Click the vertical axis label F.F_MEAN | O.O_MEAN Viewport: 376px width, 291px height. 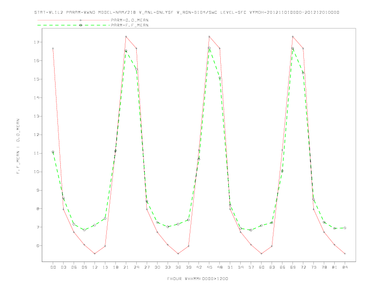pyautogui.click(x=18, y=146)
